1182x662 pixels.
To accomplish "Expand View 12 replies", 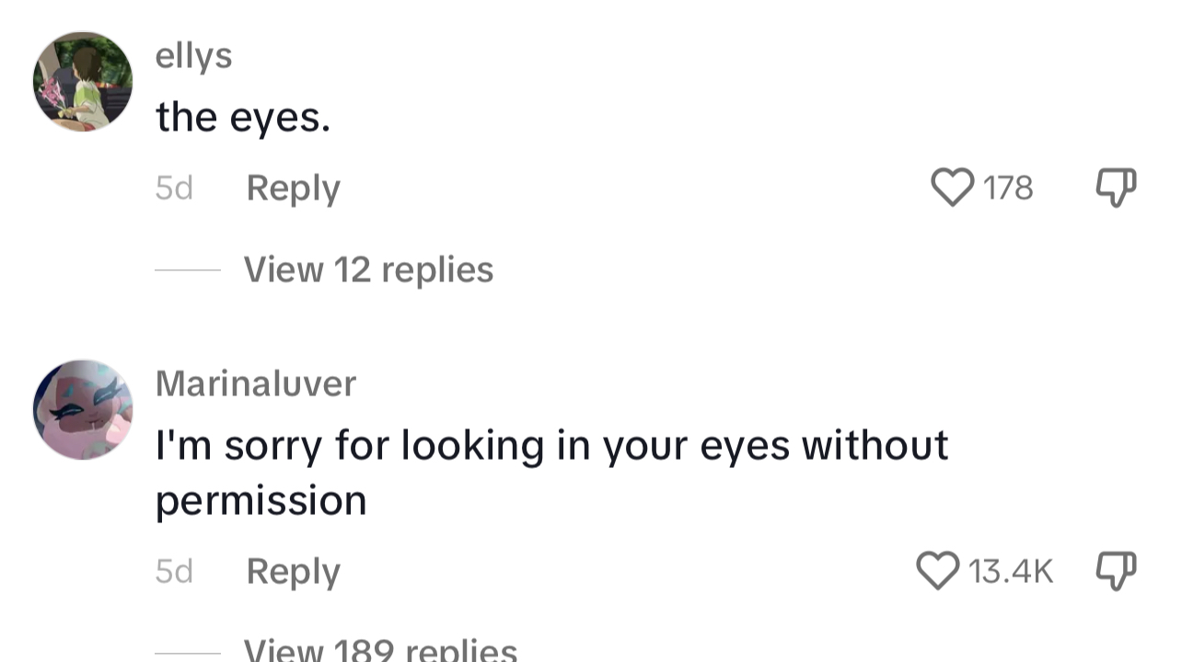I will (368, 269).
